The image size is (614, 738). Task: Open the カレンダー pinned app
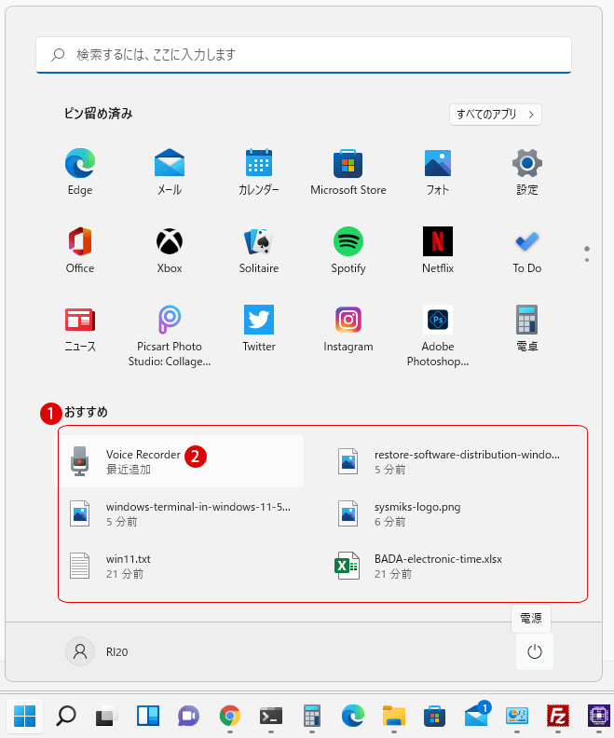tap(259, 171)
